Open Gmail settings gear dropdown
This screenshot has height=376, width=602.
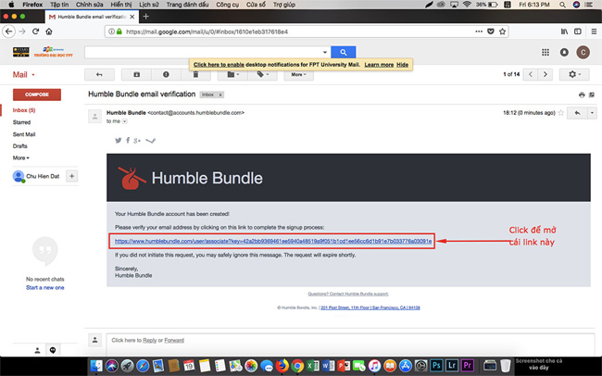[x=574, y=74]
